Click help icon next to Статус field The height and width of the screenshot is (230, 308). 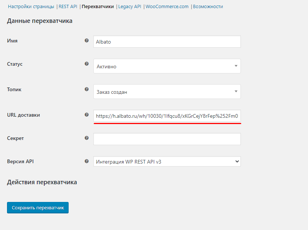pyautogui.click(x=87, y=64)
